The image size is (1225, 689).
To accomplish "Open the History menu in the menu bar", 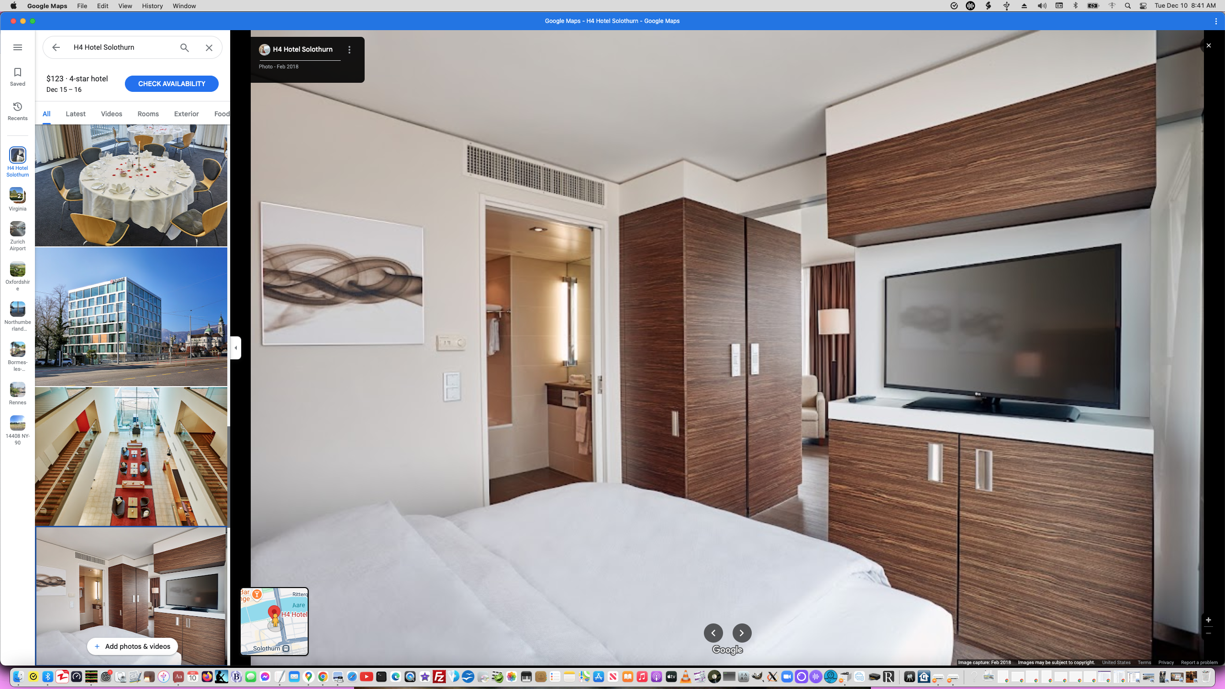I will coord(152,6).
